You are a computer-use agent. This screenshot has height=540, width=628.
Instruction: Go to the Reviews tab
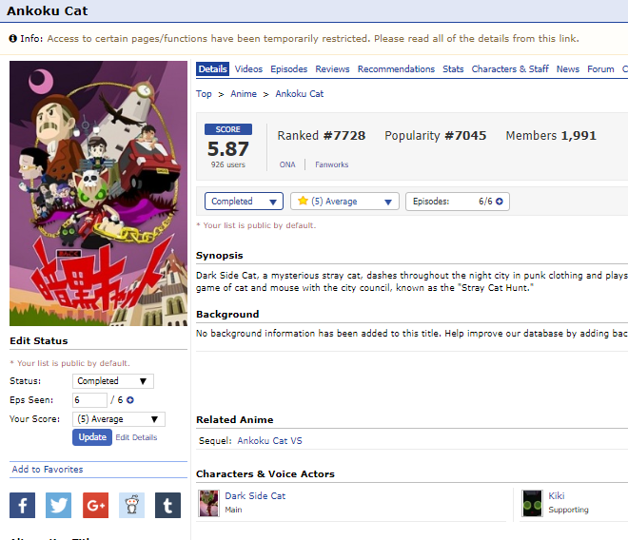[x=332, y=68]
